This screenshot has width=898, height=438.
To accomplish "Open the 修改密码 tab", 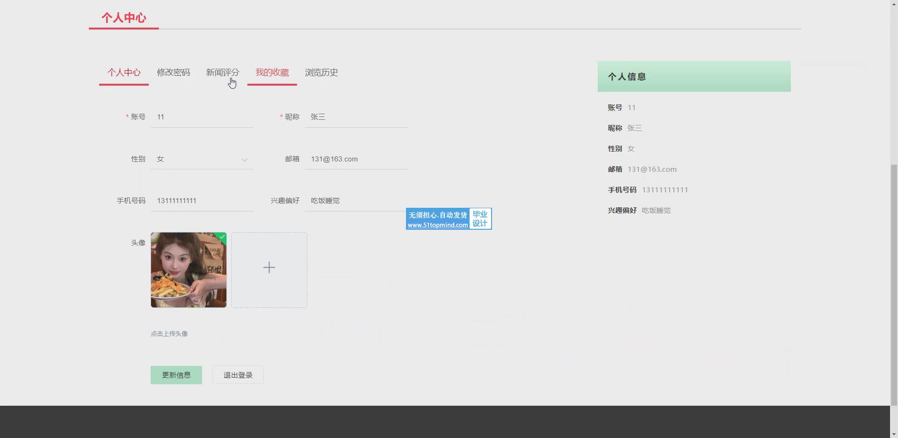I will coord(173,73).
